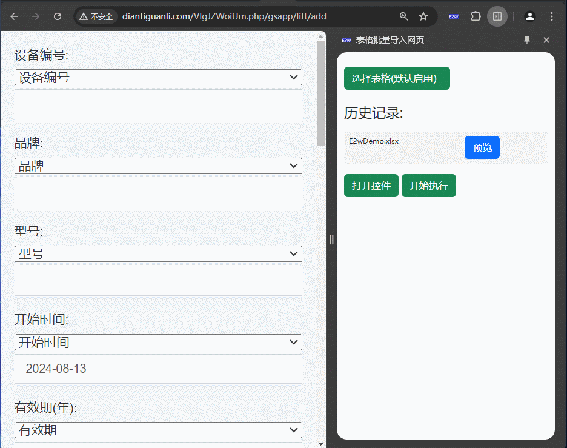
Task: Click the 表格批量导入网页 panel title
Action: (x=390, y=40)
